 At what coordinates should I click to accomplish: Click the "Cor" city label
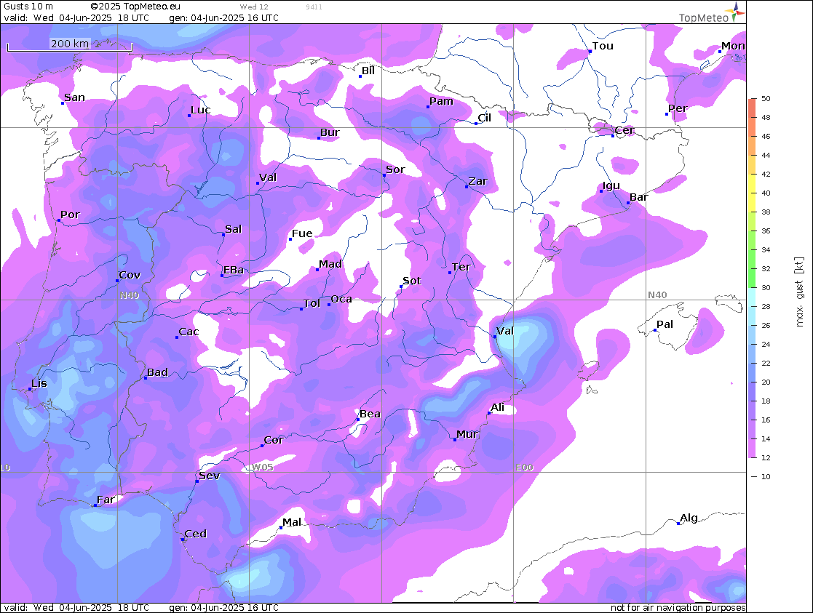point(274,440)
